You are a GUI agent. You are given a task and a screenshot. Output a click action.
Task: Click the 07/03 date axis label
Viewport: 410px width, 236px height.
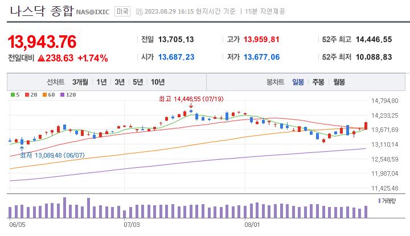click(x=132, y=225)
